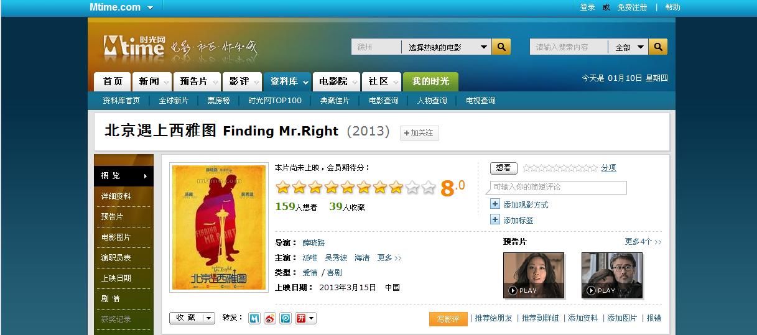The image size is (757, 335).
Task: Open the 影评 navigation tab
Action: [239, 81]
